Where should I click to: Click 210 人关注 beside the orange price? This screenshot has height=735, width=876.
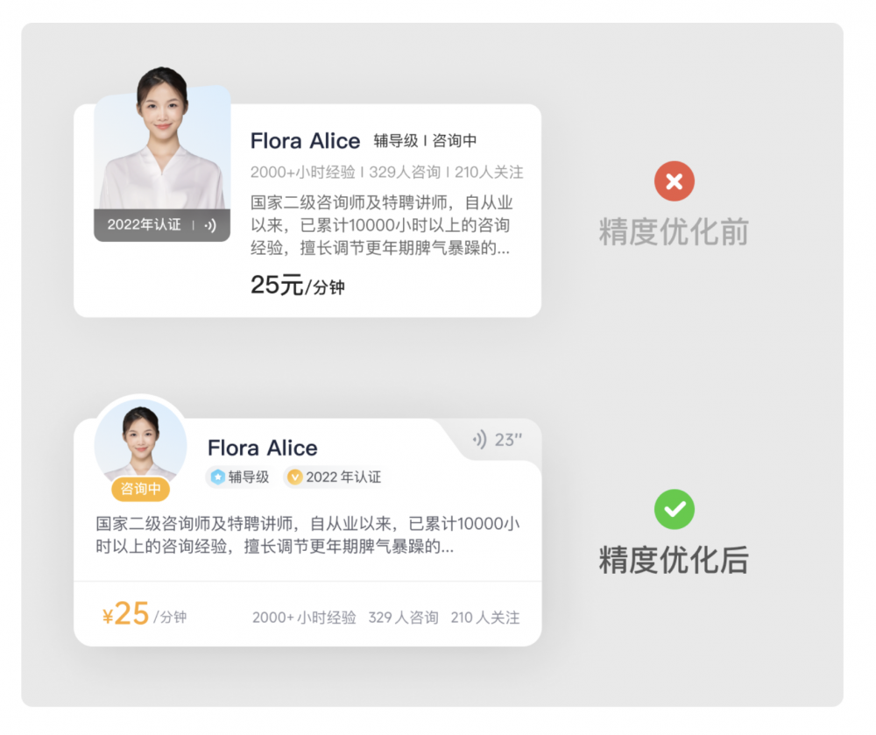[x=484, y=618]
